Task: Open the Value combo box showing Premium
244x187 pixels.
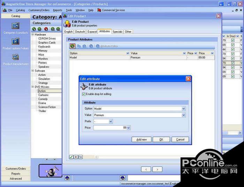Action: click(x=184, y=115)
